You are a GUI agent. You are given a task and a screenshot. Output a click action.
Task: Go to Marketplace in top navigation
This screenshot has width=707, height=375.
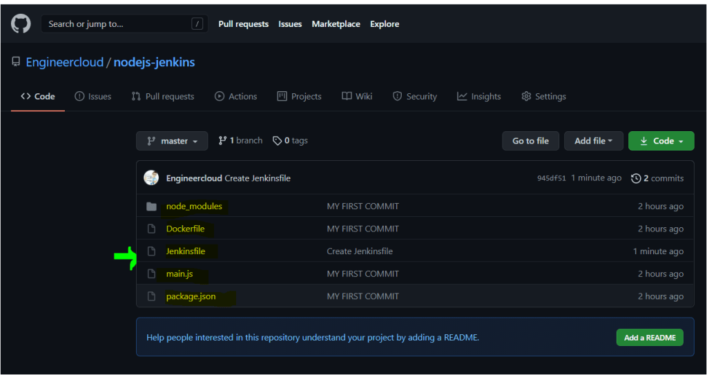tap(336, 24)
